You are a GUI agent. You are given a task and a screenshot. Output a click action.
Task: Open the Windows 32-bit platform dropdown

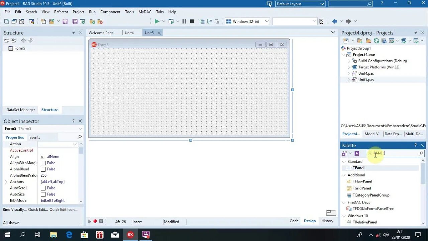pos(267,21)
